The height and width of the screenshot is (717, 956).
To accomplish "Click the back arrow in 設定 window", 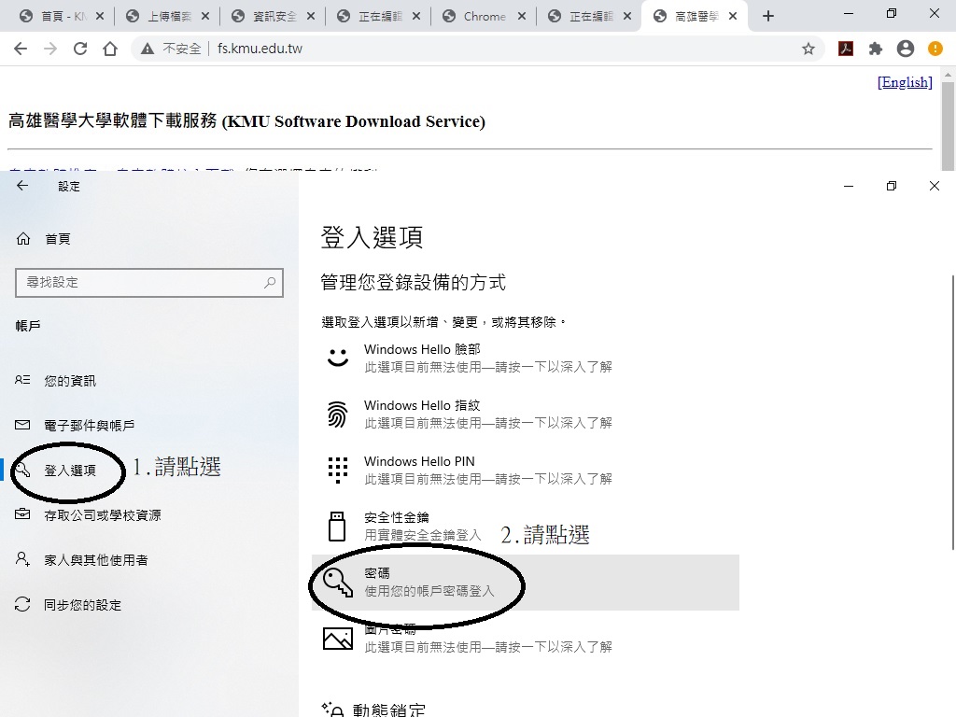I will point(22,186).
